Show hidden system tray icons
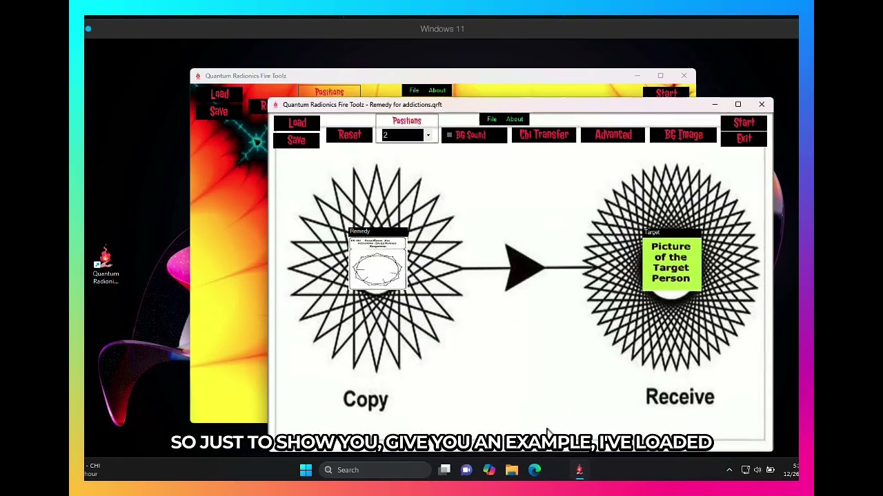 (x=729, y=470)
